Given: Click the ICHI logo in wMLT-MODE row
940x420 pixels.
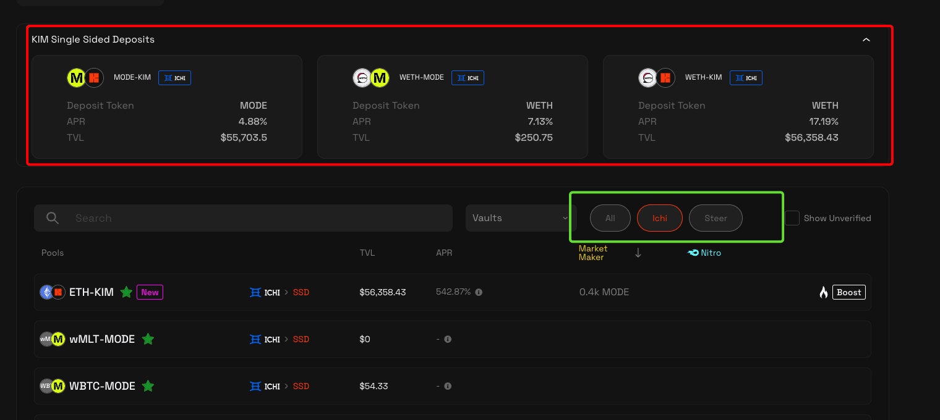Looking at the screenshot, I should (265, 339).
